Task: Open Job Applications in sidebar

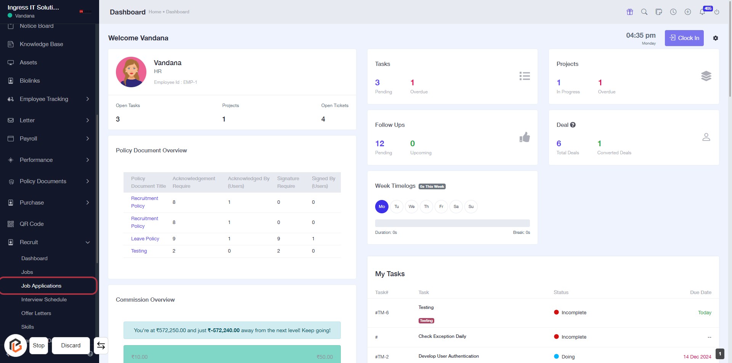Action: point(41,286)
